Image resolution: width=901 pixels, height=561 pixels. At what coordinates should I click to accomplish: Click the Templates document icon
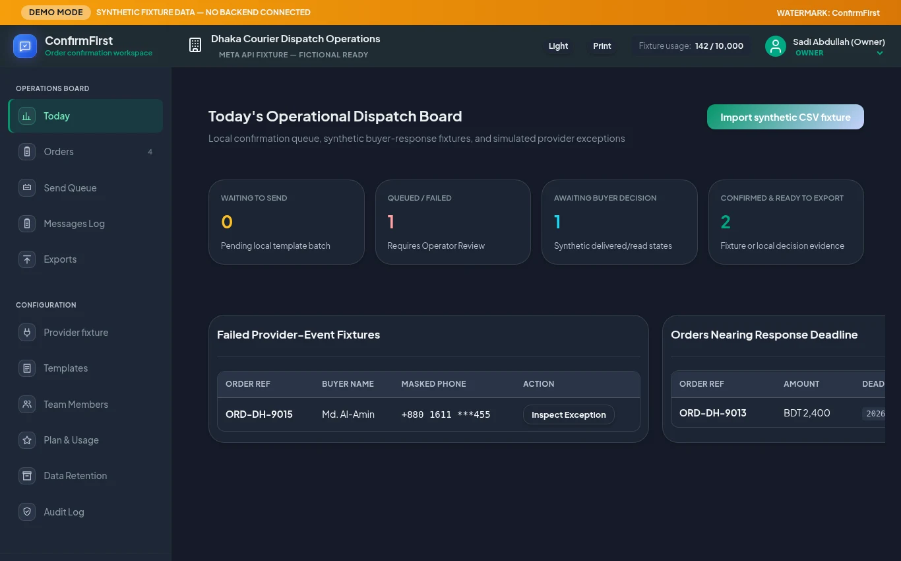pos(27,368)
